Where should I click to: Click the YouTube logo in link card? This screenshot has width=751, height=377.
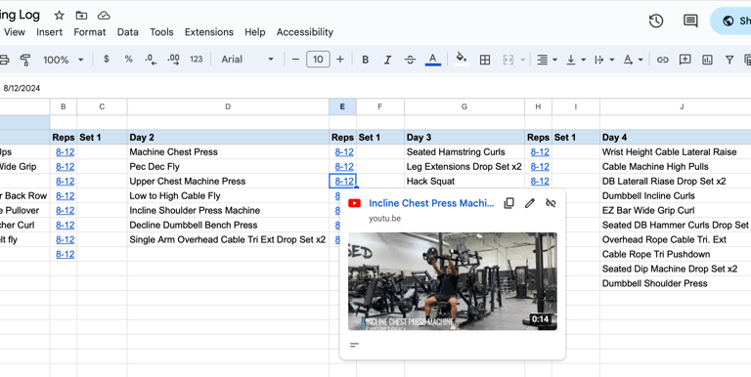click(354, 203)
